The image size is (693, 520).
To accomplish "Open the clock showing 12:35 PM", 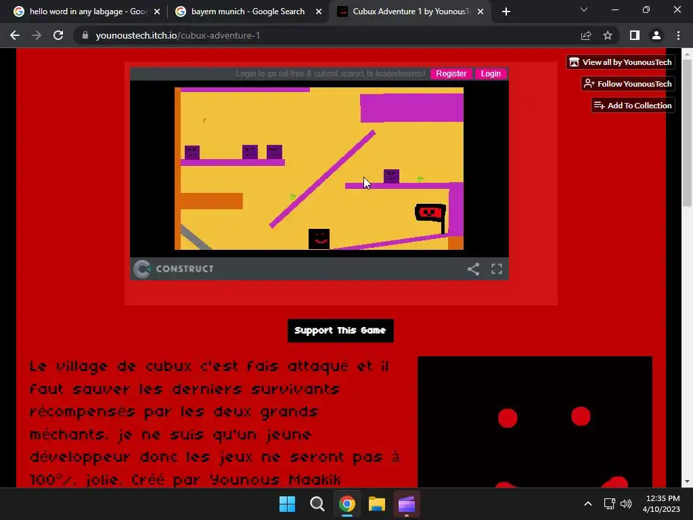I will tap(662, 504).
